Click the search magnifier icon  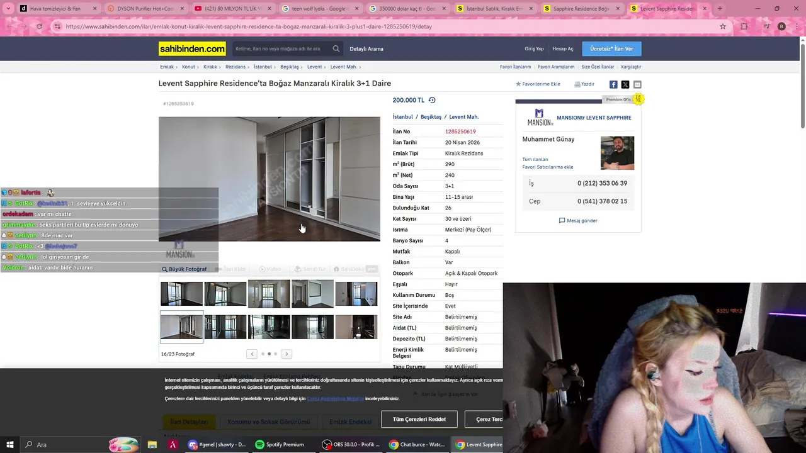[336, 48]
